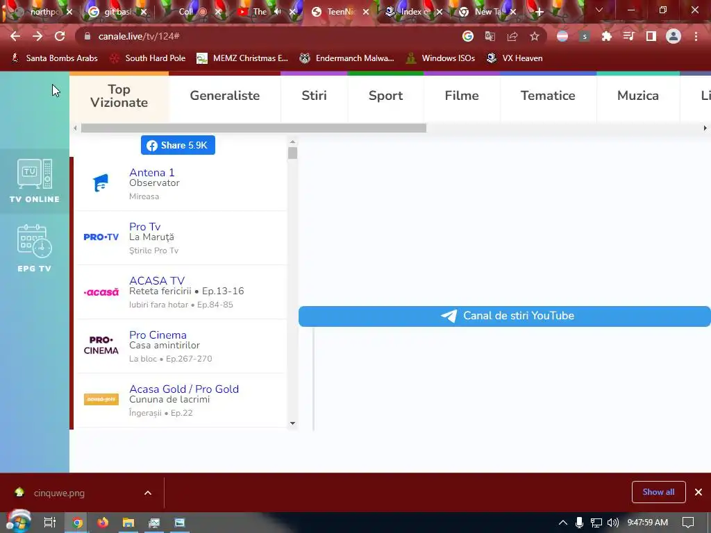Open the ACASA TV channel link

click(x=157, y=280)
